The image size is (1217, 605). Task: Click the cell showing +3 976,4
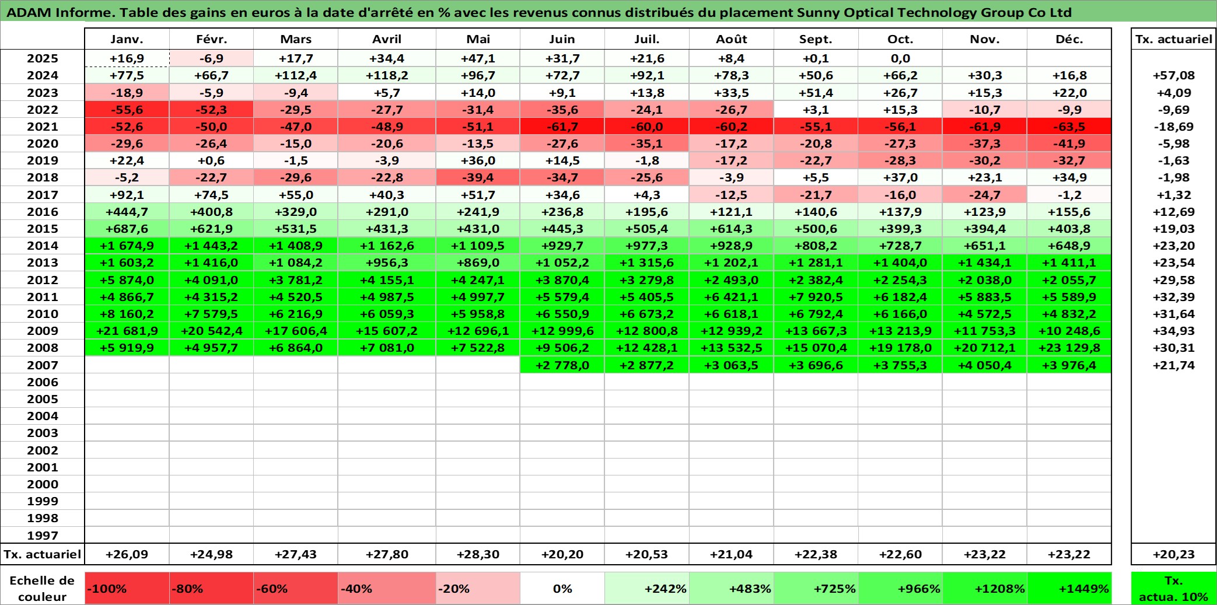pos(1069,365)
